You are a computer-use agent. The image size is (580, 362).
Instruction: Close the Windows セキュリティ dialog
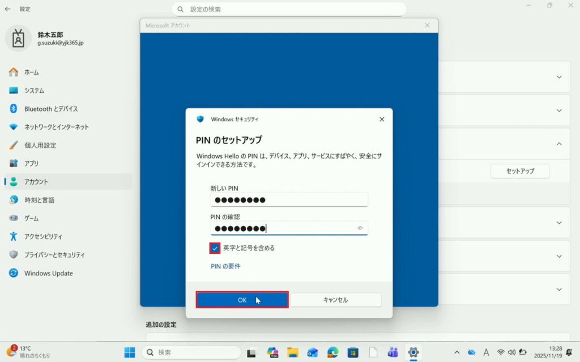(x=381, y=120)
